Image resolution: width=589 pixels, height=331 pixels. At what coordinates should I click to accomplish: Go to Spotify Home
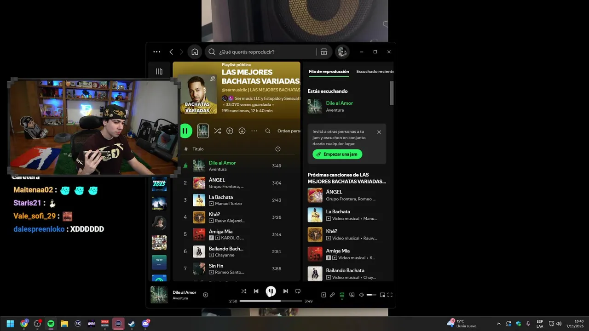point(195,52)
